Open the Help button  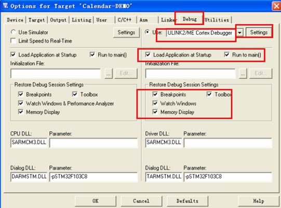point(259,201)
